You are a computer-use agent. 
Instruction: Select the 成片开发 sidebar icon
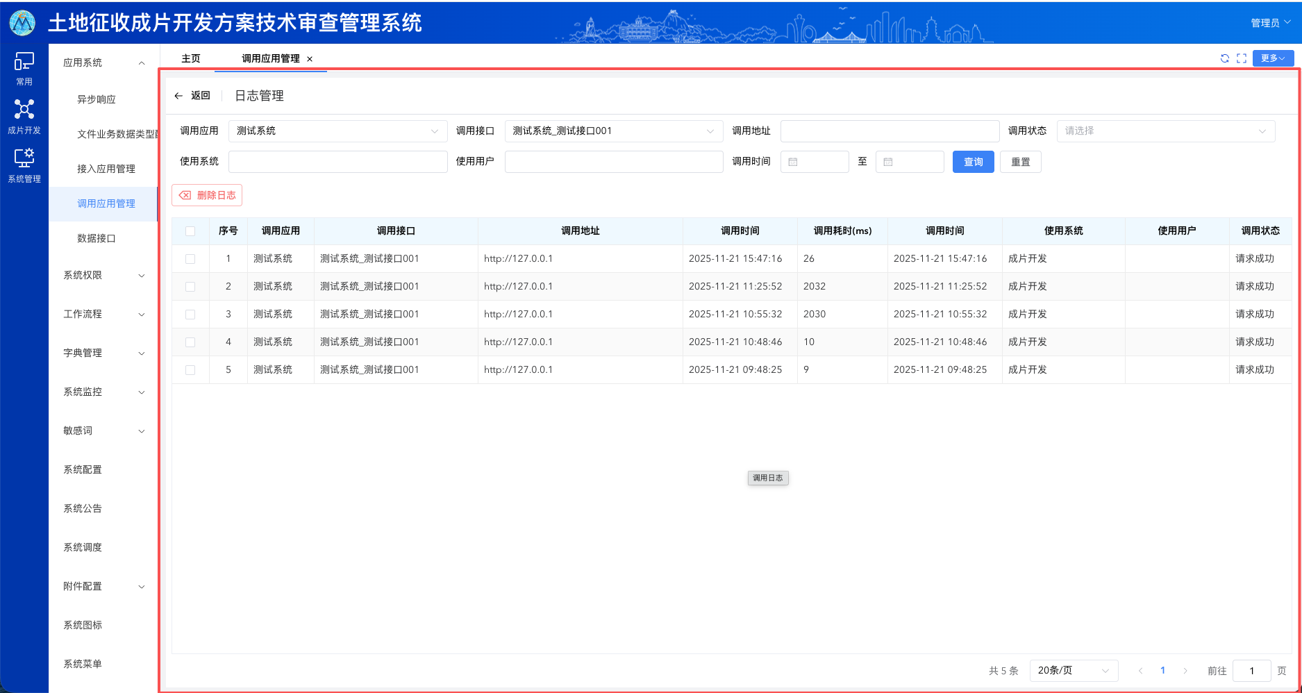point(24,116)
